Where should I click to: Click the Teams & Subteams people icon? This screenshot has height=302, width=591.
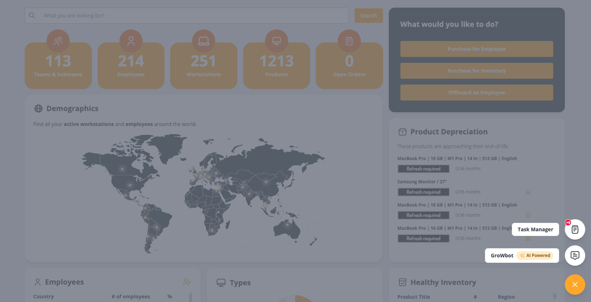pos(58,40)
